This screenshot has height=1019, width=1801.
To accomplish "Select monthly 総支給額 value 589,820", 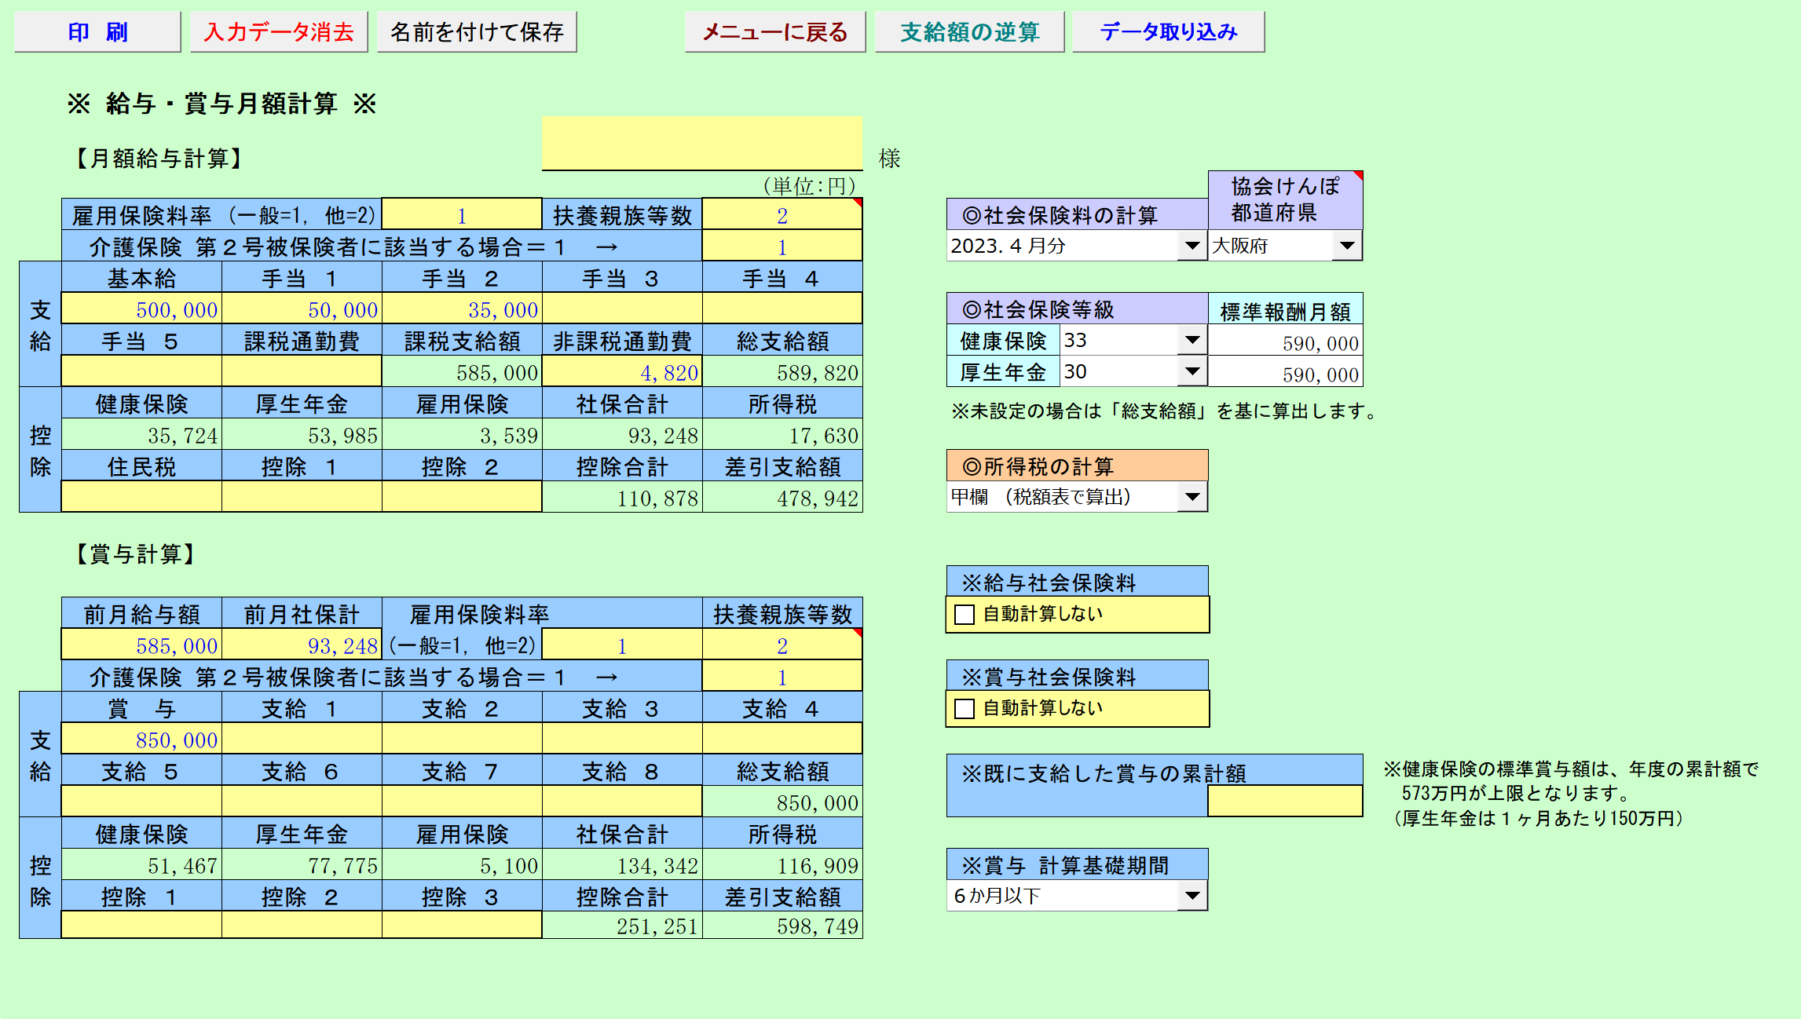I will tap(783, 371).
